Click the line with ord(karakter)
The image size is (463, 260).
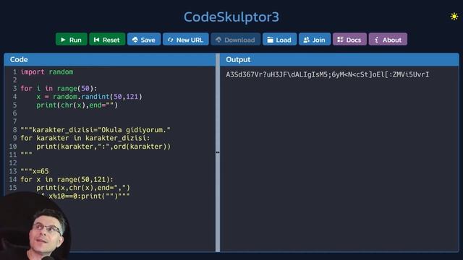tap(103, 147)
